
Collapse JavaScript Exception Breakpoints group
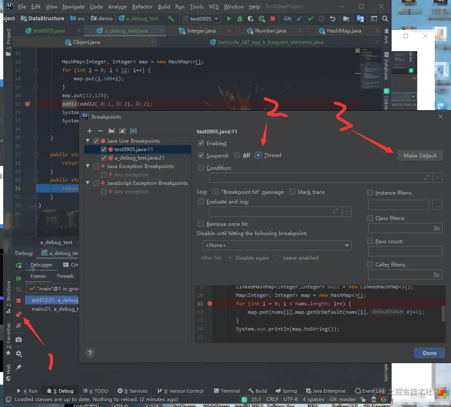click(88, 183)
